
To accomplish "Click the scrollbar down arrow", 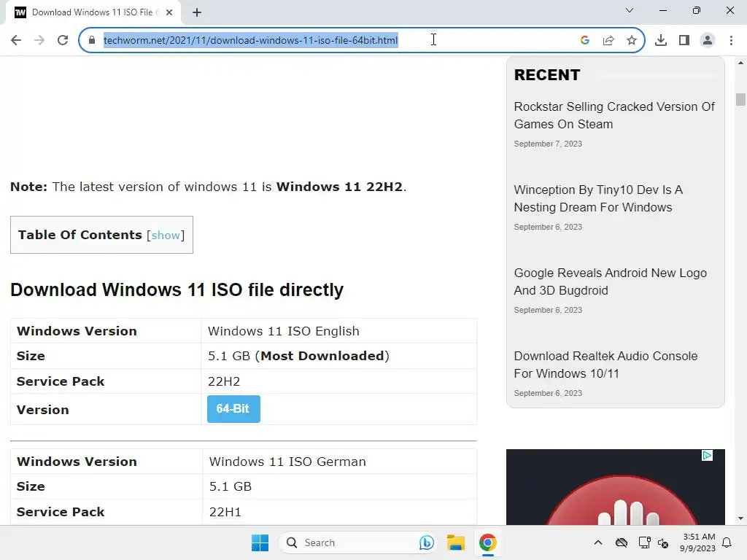I will (740, 518).
